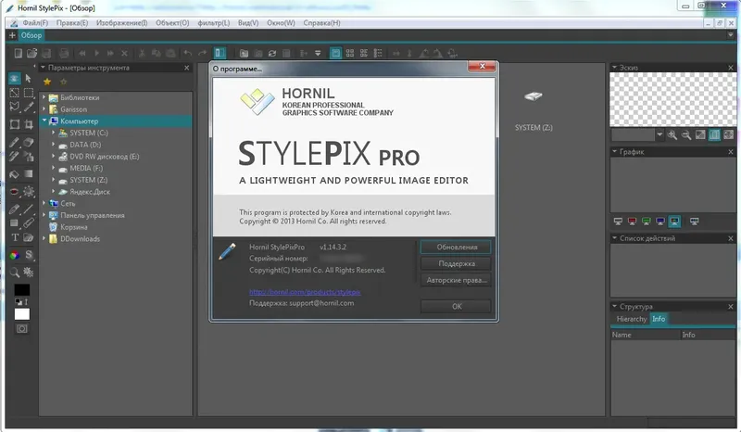The width and height of the screenshot is (741, 432).
Task: Collapse the Список действий panel
Action: 614,238
